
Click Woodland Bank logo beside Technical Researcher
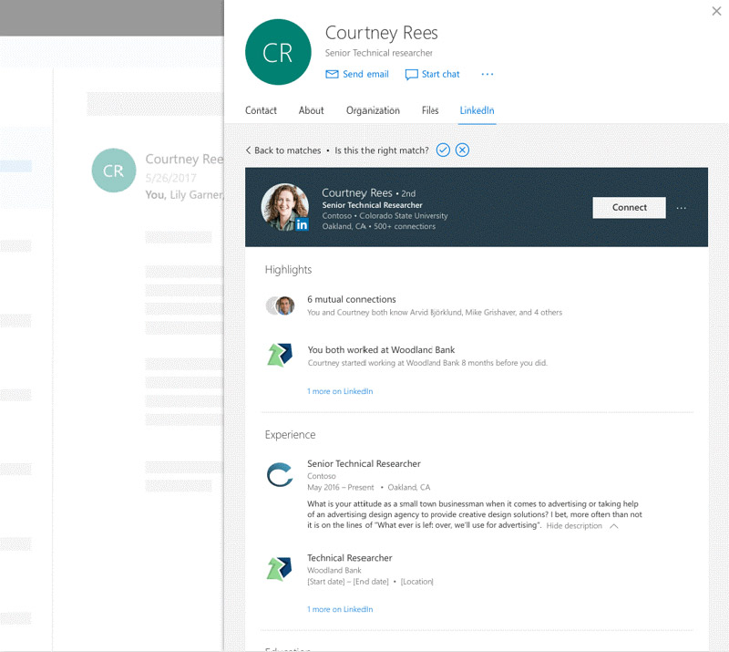pyautogui.click(x=280, y=569)
